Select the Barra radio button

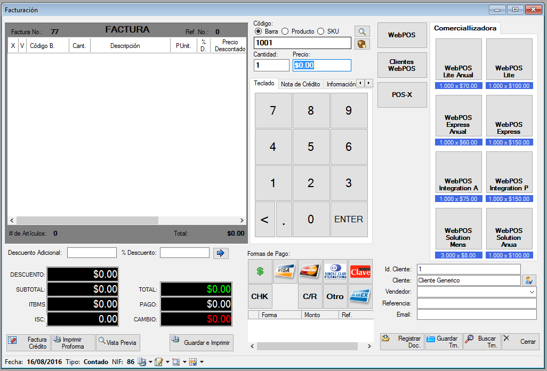pos(260,31)
